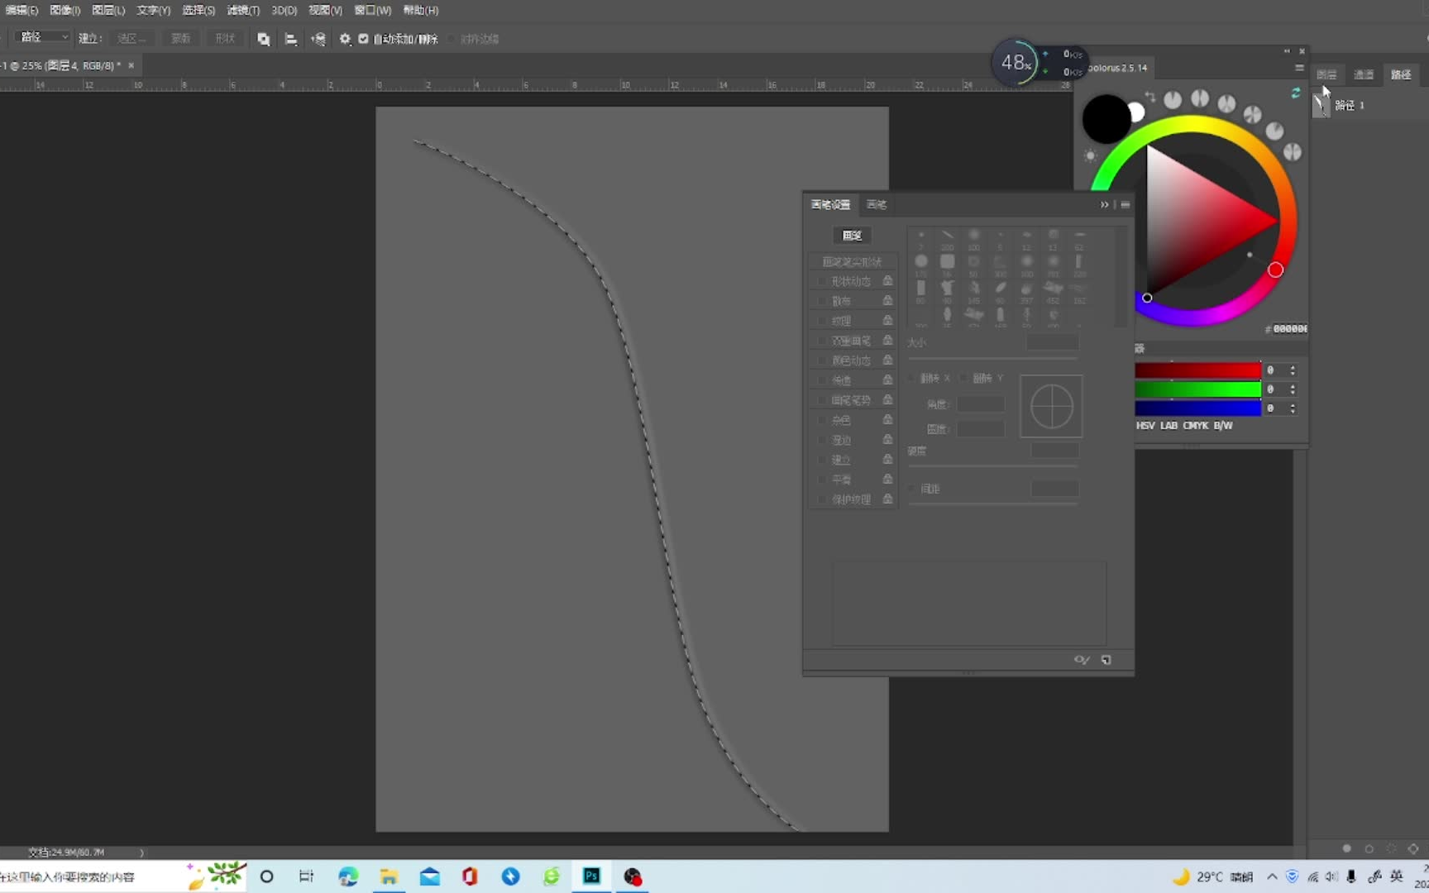Click the Task View taskbar icon
The image size is (1429, 893).
point(307,876)
